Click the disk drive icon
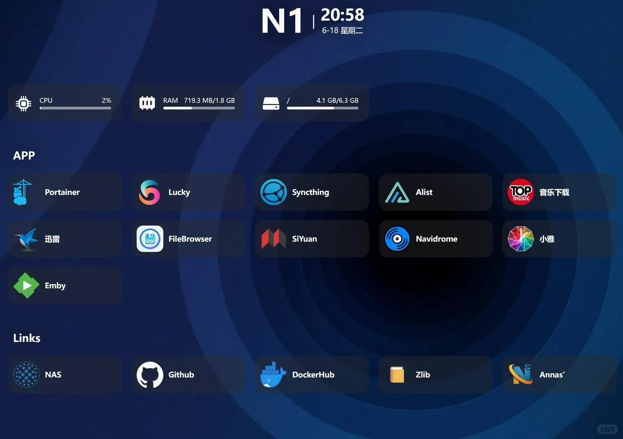The image size is (623, 439). click(x=271, y=104)
